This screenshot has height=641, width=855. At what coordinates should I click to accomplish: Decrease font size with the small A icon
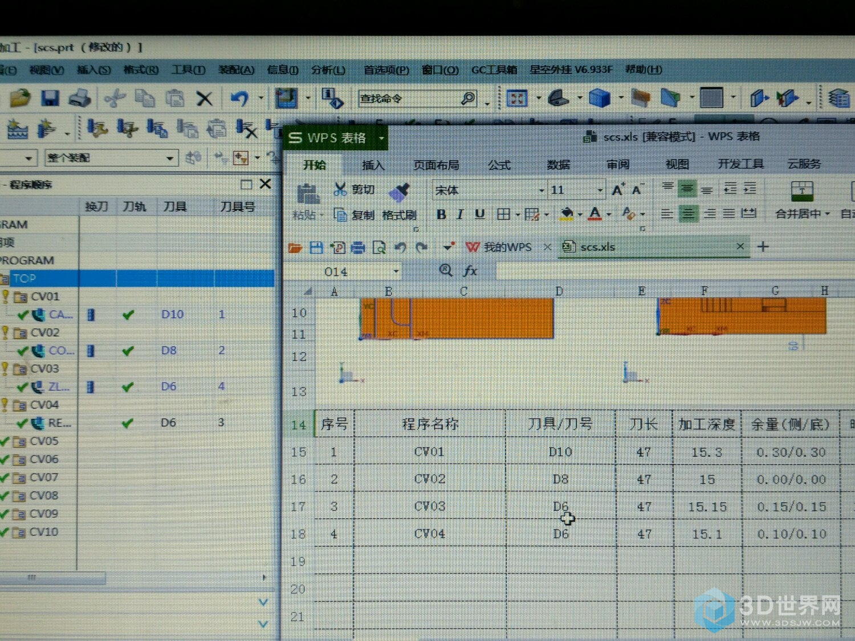click(637, 190)
